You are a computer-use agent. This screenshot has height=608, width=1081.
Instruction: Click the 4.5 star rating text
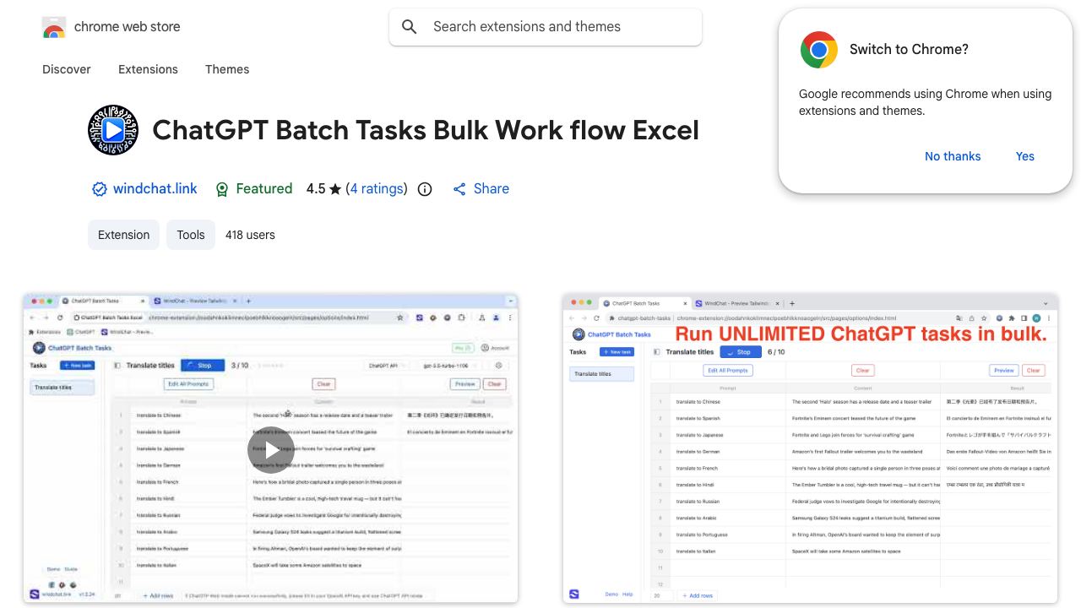[323, 189]
